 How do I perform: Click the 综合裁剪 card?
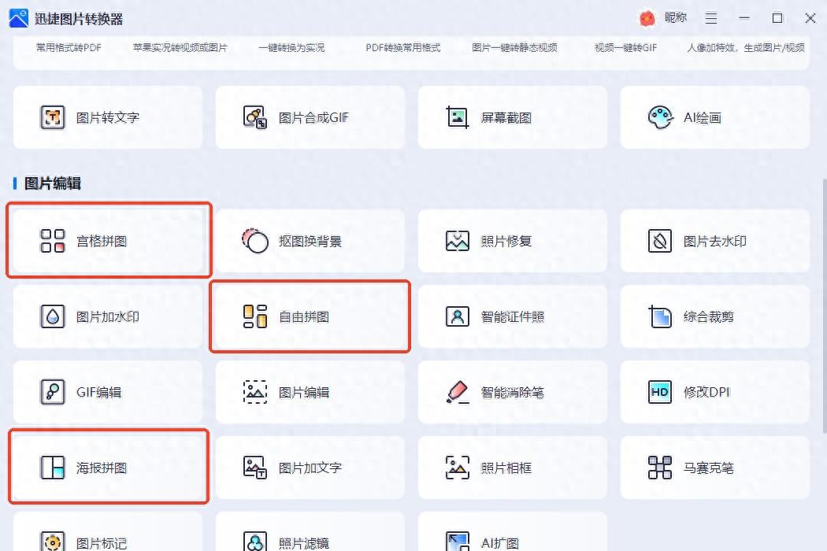pyautogui.click(x=714, y=316)
